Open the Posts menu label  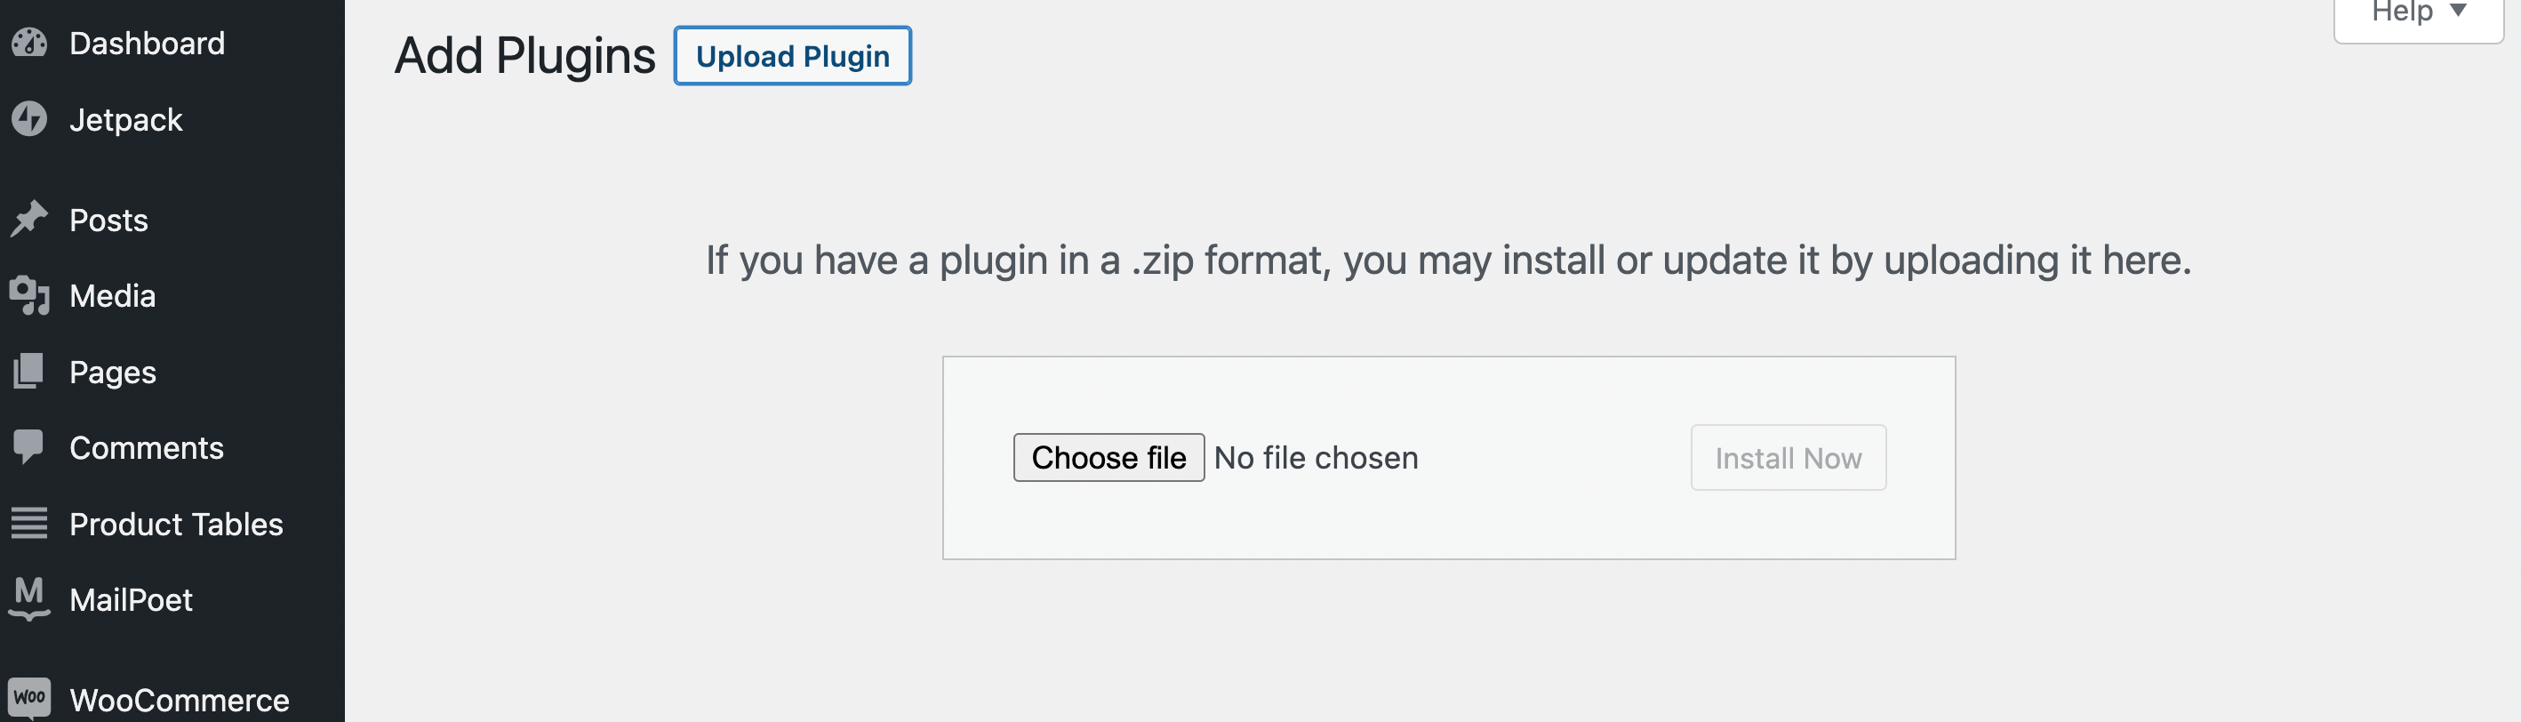point(108,221)
